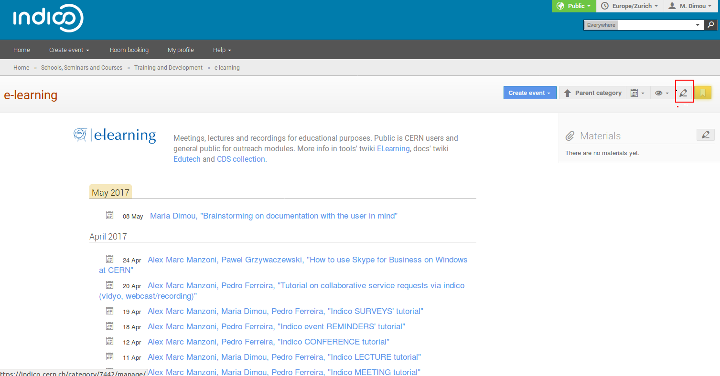
Task: Open Indico MEETING tutorial event
Action: [284, 372]
